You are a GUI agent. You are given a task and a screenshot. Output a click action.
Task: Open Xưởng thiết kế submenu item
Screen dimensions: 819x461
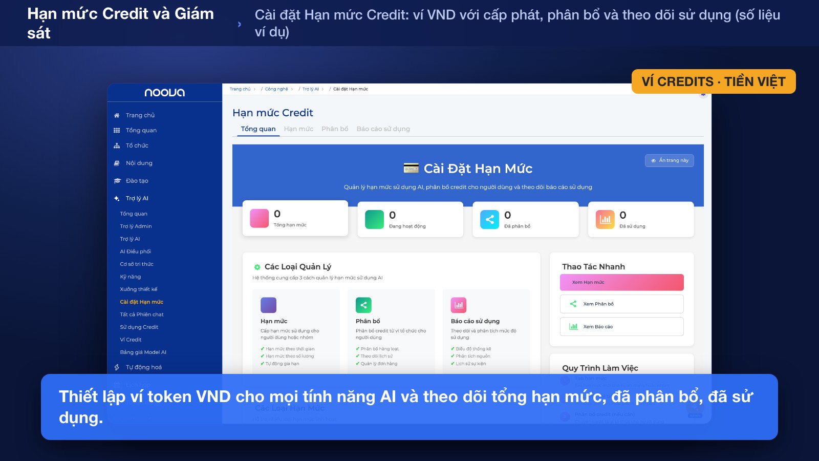click(x=139, y=289)
